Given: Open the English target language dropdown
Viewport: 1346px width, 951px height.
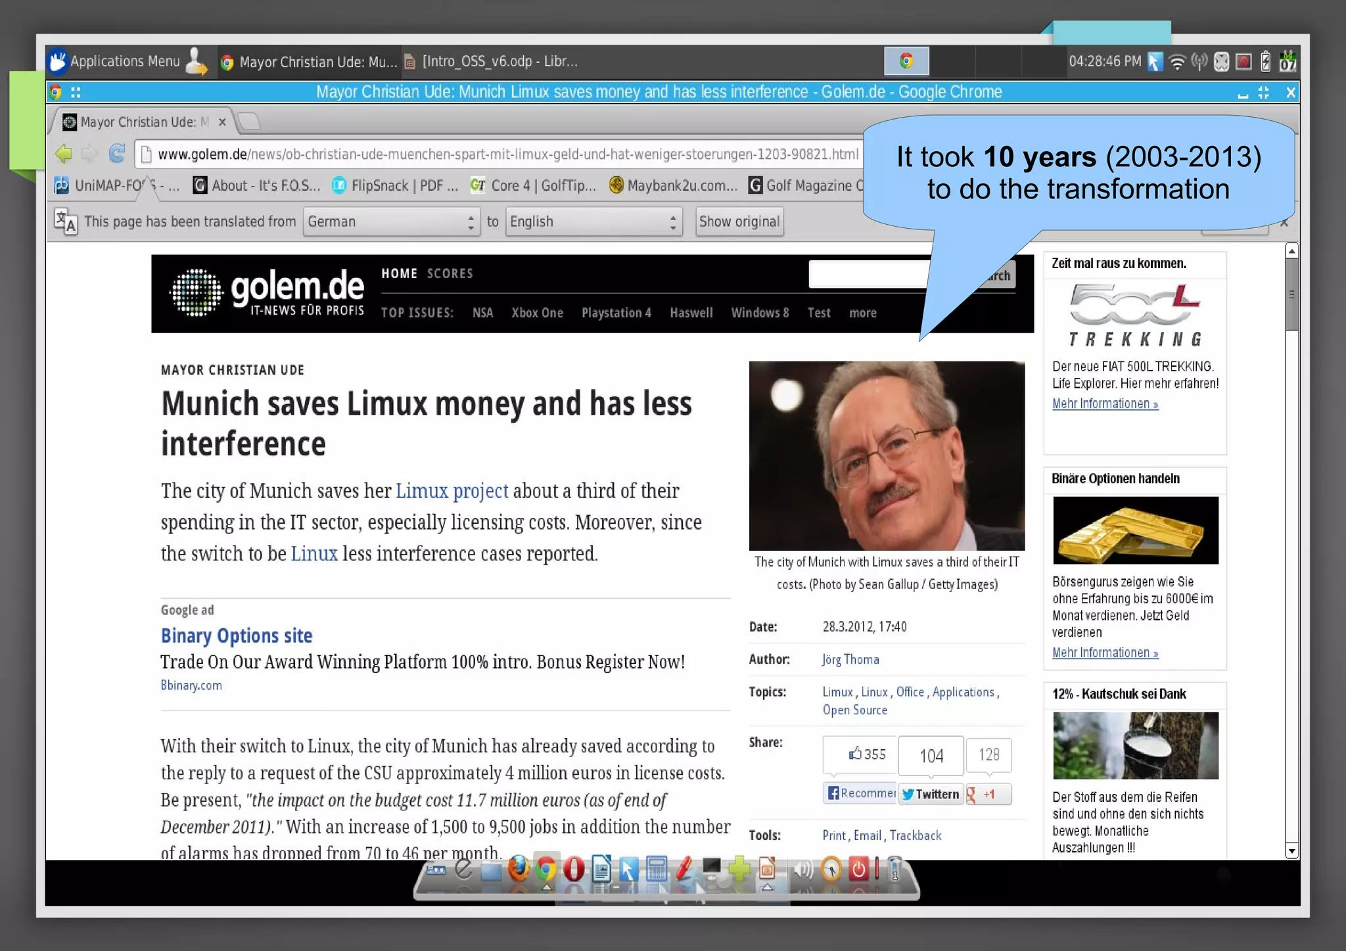Looking at the screenshot, I should coord(593,221).
